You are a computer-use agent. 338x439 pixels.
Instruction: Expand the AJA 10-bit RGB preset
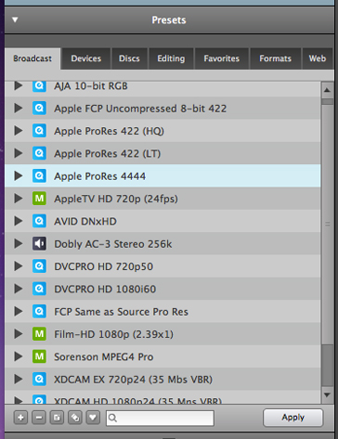[x=19, y=85]
